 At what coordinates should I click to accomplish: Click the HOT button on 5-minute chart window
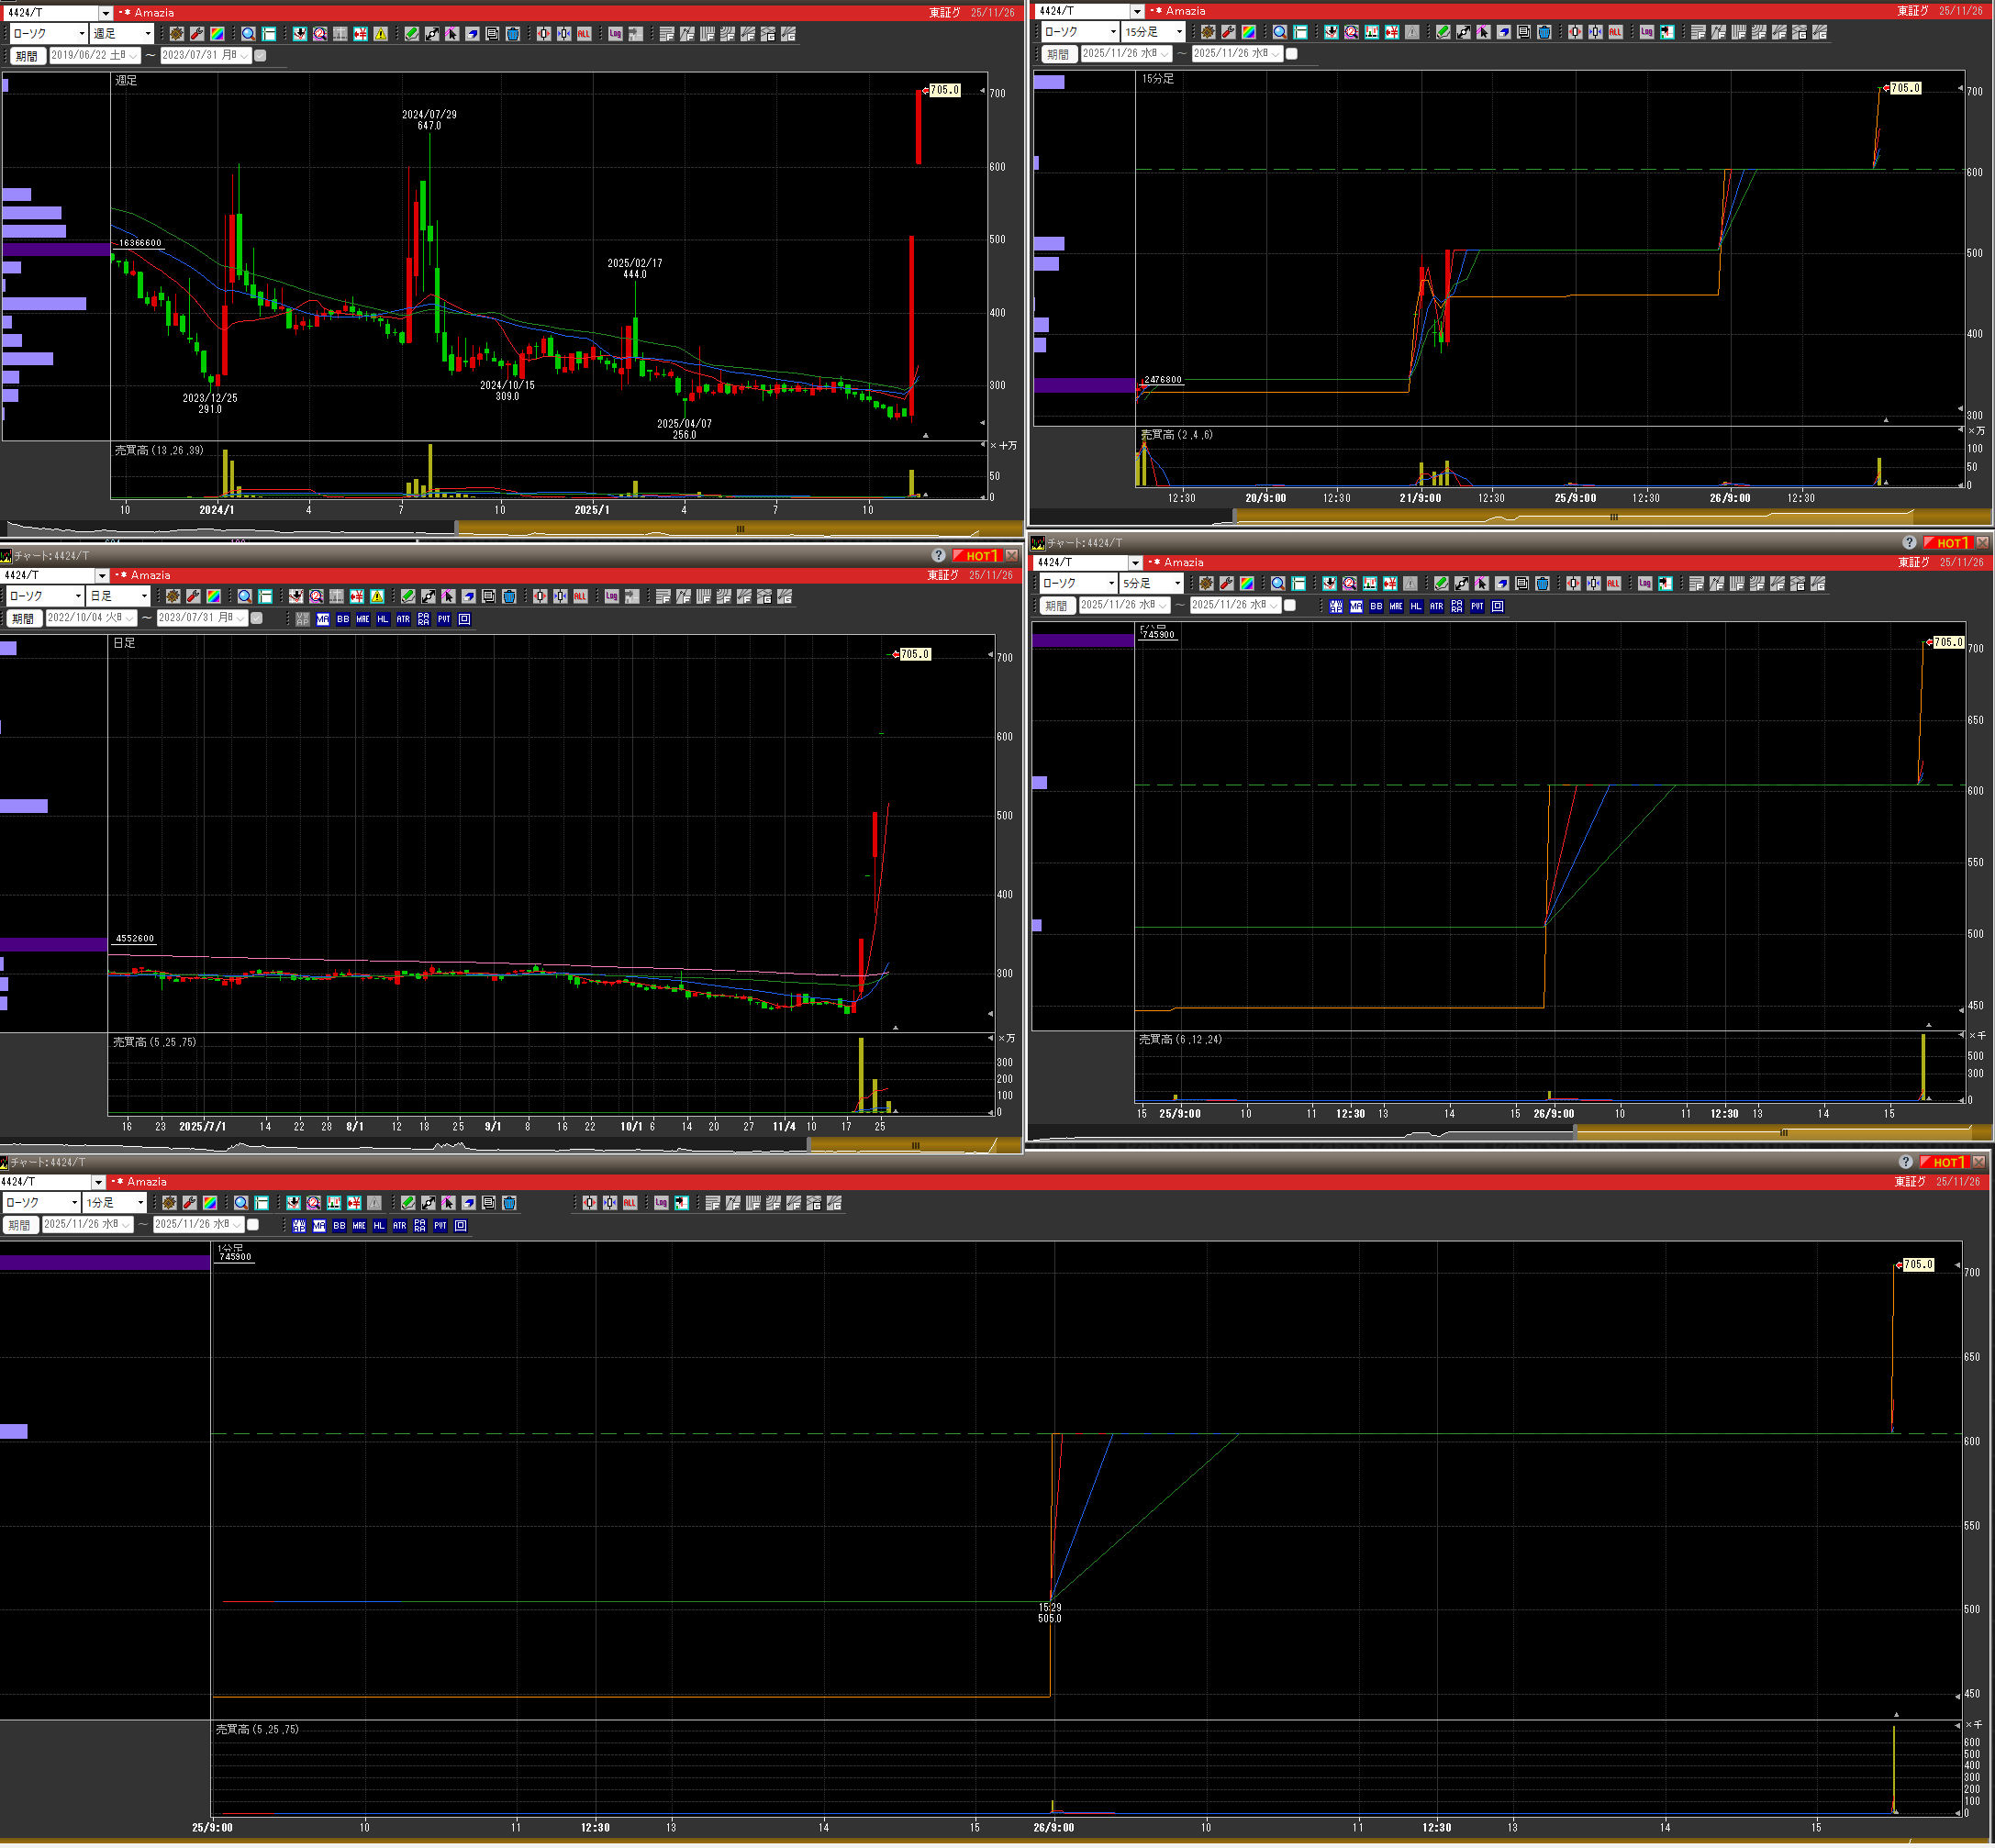pos(1947,543)
